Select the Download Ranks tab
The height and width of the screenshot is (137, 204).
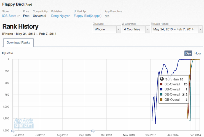18,42
